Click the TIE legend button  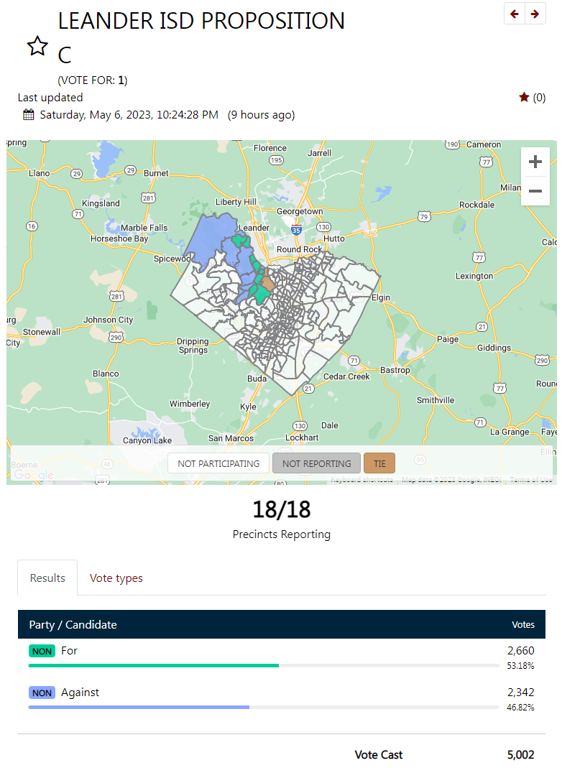tap(379, 463)
